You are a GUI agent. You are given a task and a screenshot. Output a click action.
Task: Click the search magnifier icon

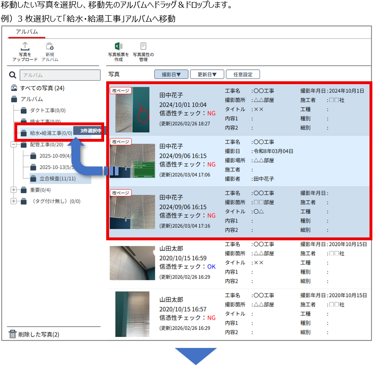pos(13,75)
